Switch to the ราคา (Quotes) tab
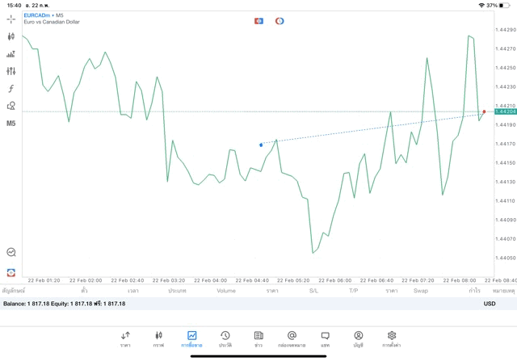Image resolution: width=517 pixels, height=361 pixels. (125, 338)
